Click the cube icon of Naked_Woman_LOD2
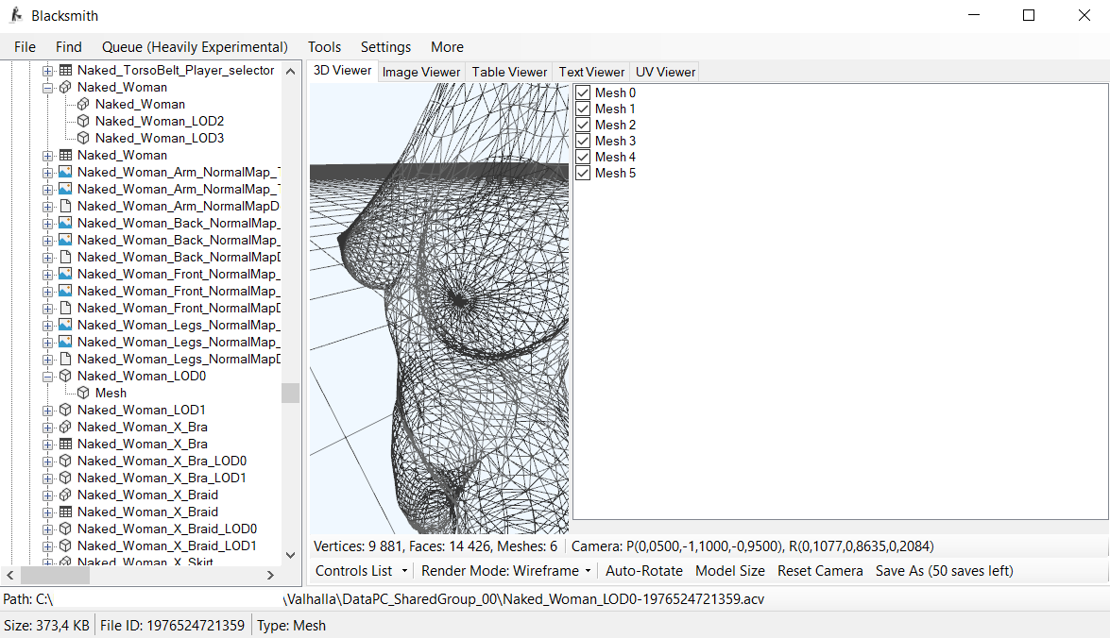Screen dimensions: 1110x638 (83, 121)
